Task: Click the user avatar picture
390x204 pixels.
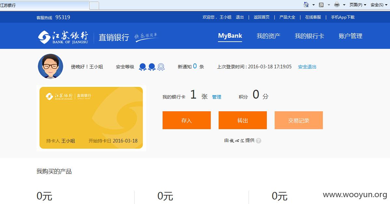Action: [51, 66]
